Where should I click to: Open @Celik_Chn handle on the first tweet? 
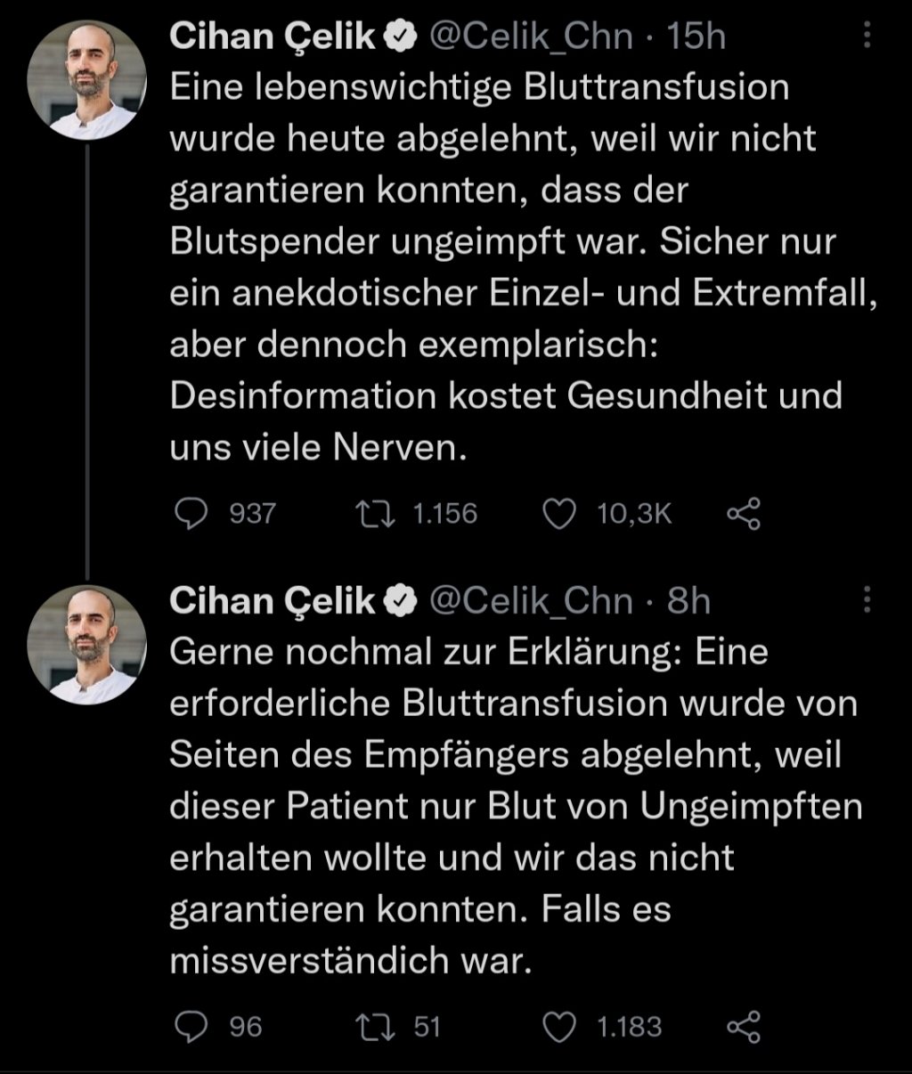[x=532, y=37]
